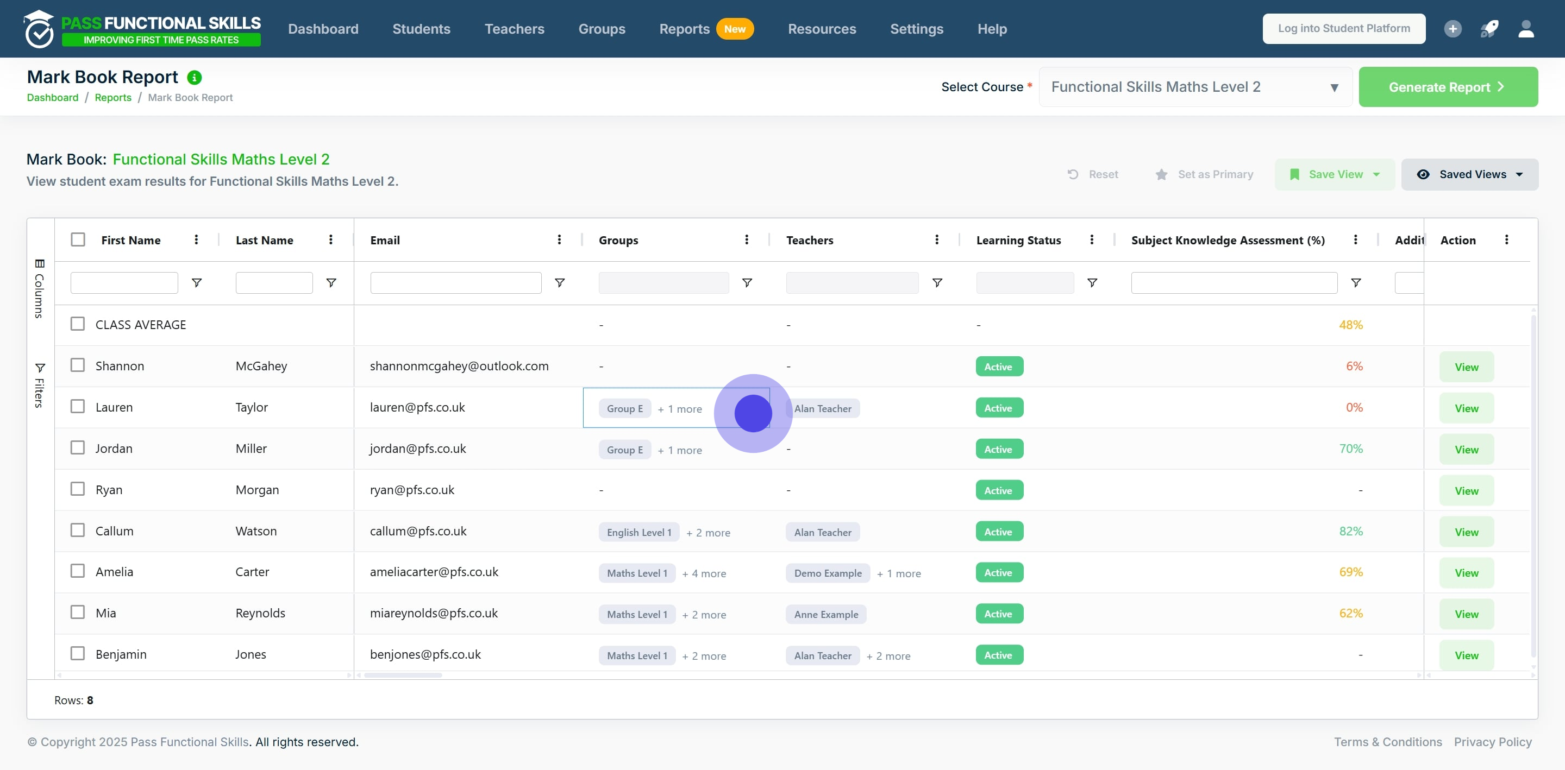Click View for Shannon McGahey
The width and height of the screenshot is (1565, 770).
[1466, 367]
